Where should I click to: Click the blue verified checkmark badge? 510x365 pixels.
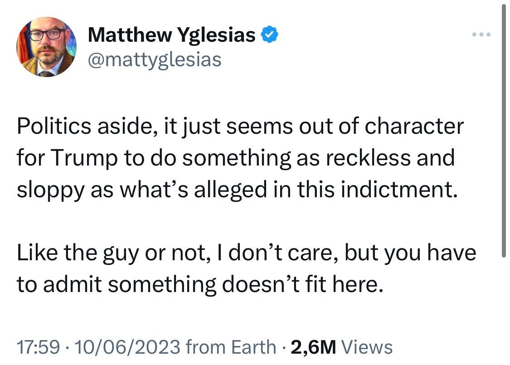click(270, 34)
